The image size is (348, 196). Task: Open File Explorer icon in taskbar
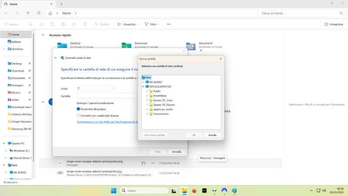(184, 191)
